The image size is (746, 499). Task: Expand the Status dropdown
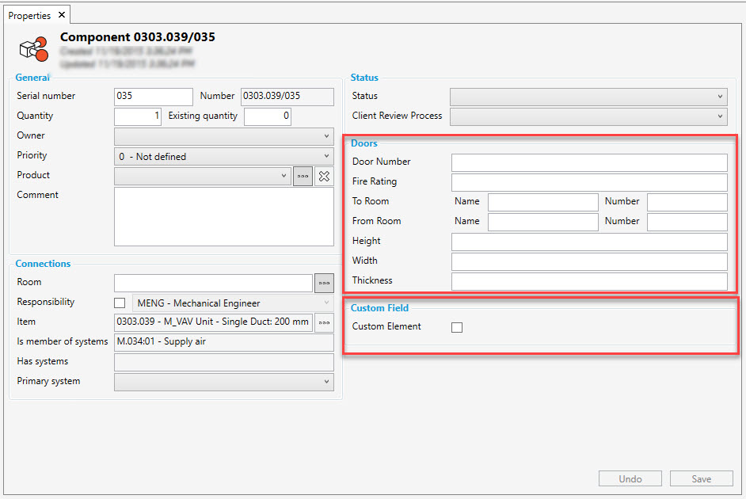click(x=588, y=97)
